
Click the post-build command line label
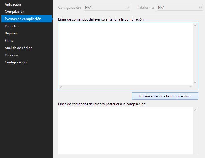(x=102, y=104)
